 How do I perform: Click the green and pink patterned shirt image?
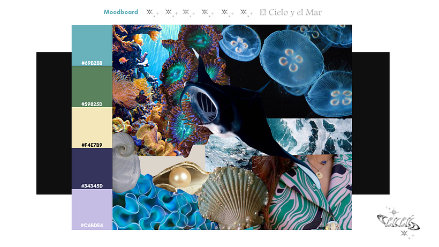(x=311, y=198)
